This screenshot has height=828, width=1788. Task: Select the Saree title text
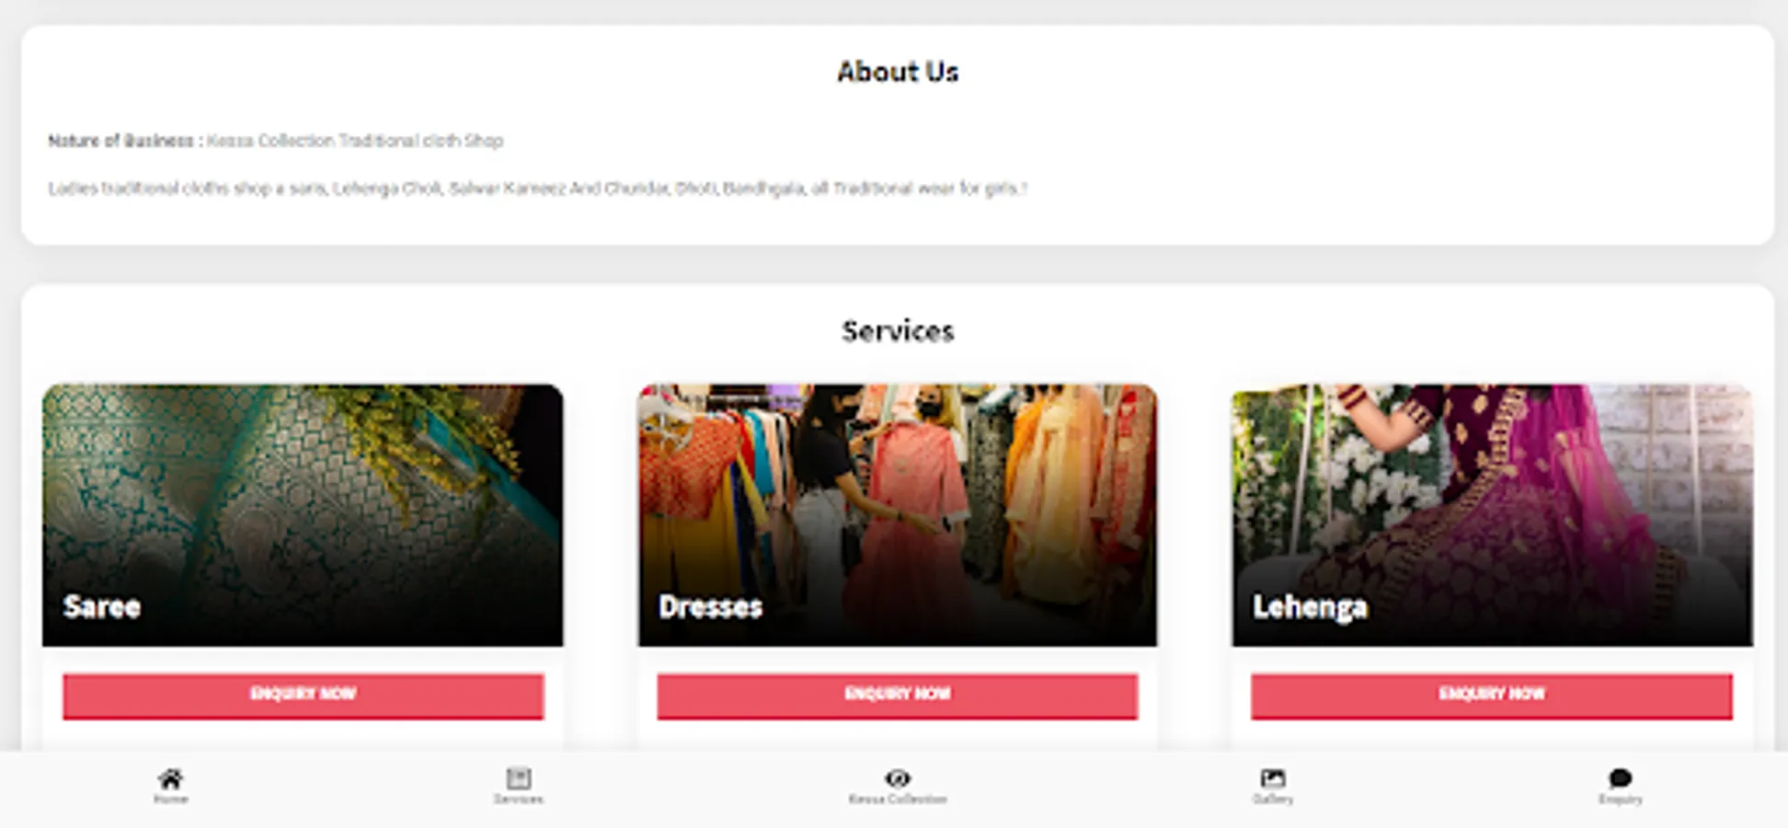pyautogui.click(x=102, y=606)
